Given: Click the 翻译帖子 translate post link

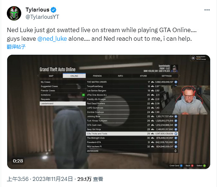Looking at the screenshot, I should [x=16, y=47].
